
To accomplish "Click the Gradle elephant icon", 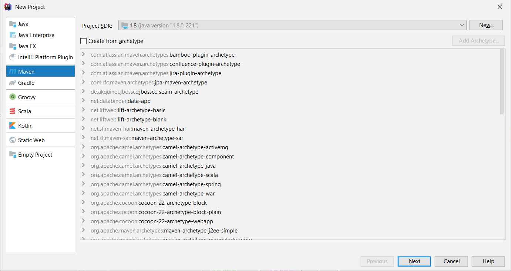I will click(x=13, y=83).
